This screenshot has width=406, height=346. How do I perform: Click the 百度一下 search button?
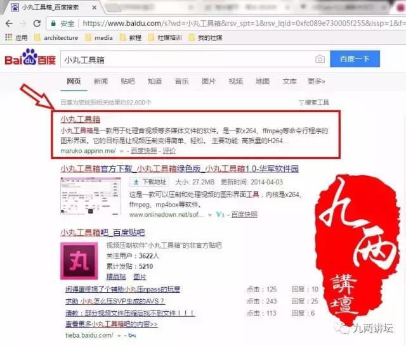tap(355, 59)
